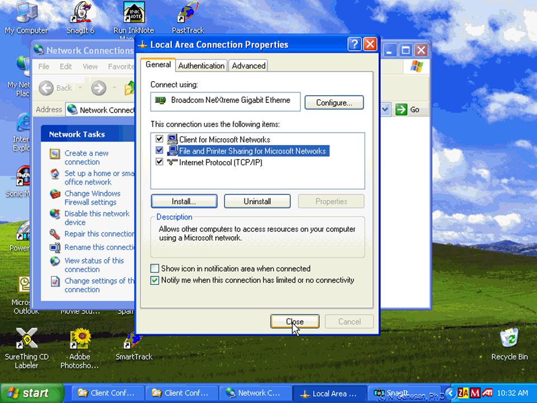Image resolution: width=537 pixels, height=403 pixels.
Task: Click Back arrow in Network Connections window
Action: click(x=46, y=88)
